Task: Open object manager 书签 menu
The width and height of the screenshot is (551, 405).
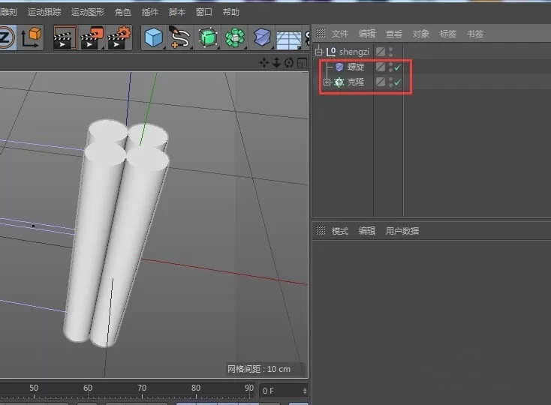Action: click(x=475, y=34)
